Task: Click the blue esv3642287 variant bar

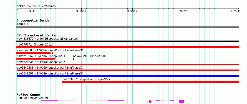Action: click(x=128, y=76)
